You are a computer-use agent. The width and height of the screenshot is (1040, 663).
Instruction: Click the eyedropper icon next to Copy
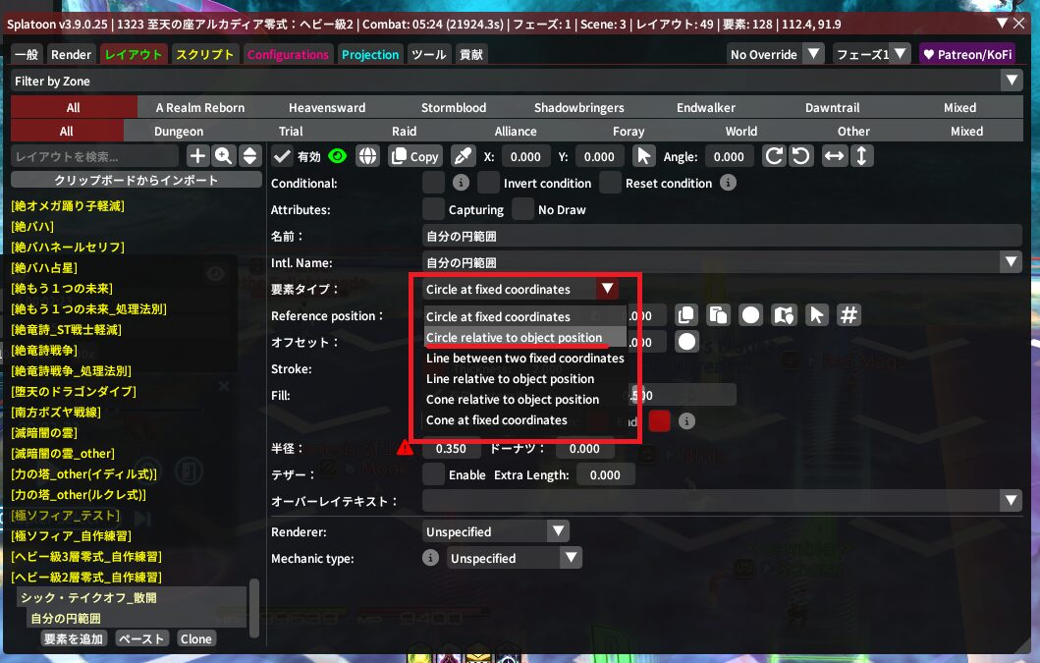[463, 156]
